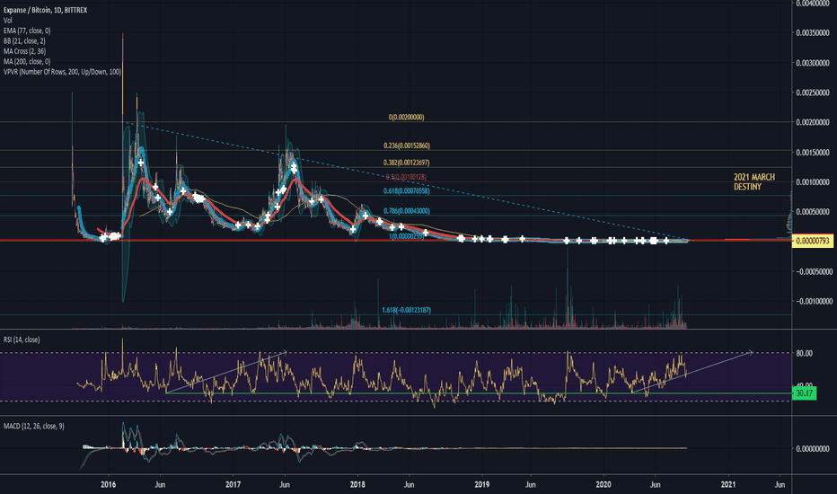Click the 2021 MARCH DESTINY text annotation
837x494 pixels.
pos(754,182)
